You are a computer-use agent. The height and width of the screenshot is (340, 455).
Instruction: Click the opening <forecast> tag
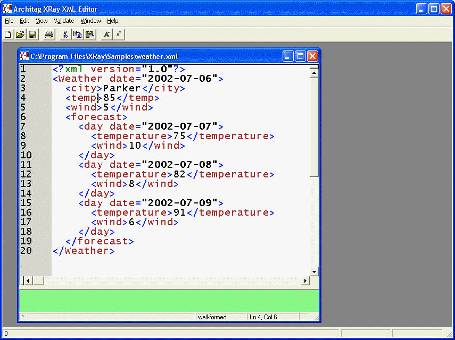point(96,117)
